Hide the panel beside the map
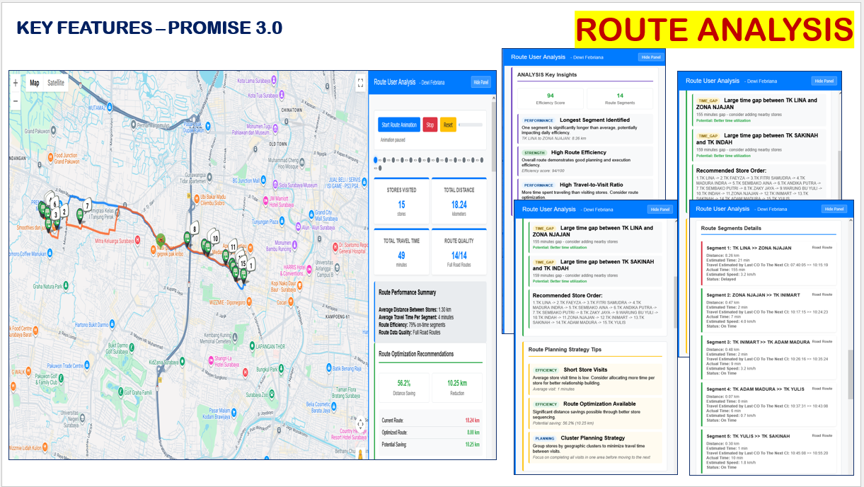Screen dimensions: 864x487 [481, 82]
